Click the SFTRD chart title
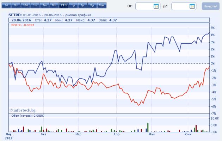 click(x=15, y=15)
